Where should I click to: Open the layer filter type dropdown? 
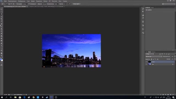[150, 54]
